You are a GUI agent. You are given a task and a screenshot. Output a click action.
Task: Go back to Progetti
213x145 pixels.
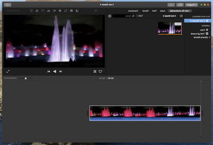192,5
